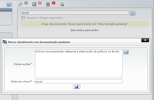154x100 pixels.
Task: Open attachments via the paperclip icon
Action: click(20, 4)
